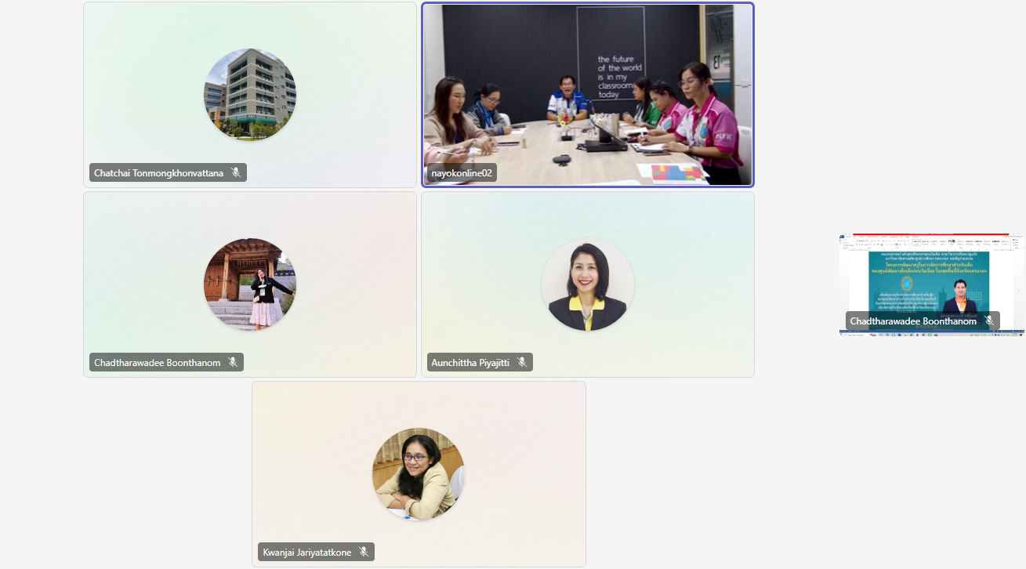The width and height of the screenshot is (1026, 569).
Task: Click the Kwanjai Jariyatatkone name label
Action: 307,552
